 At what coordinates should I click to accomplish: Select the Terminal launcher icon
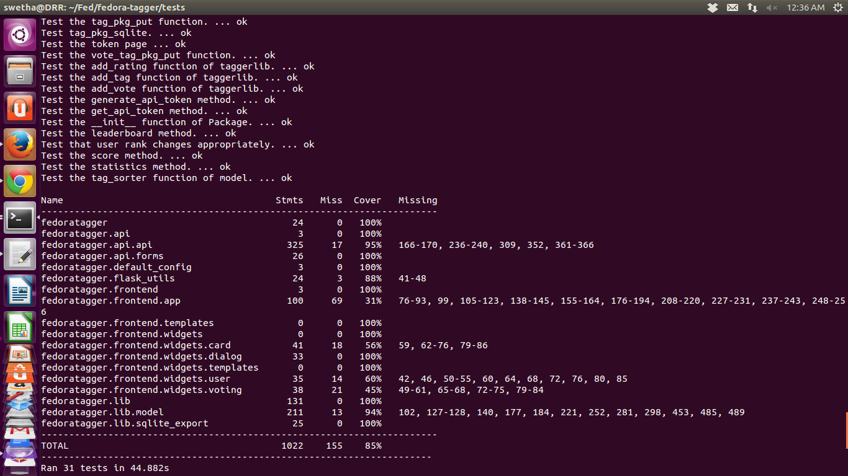pyautogui.click(x=20, y=218)
